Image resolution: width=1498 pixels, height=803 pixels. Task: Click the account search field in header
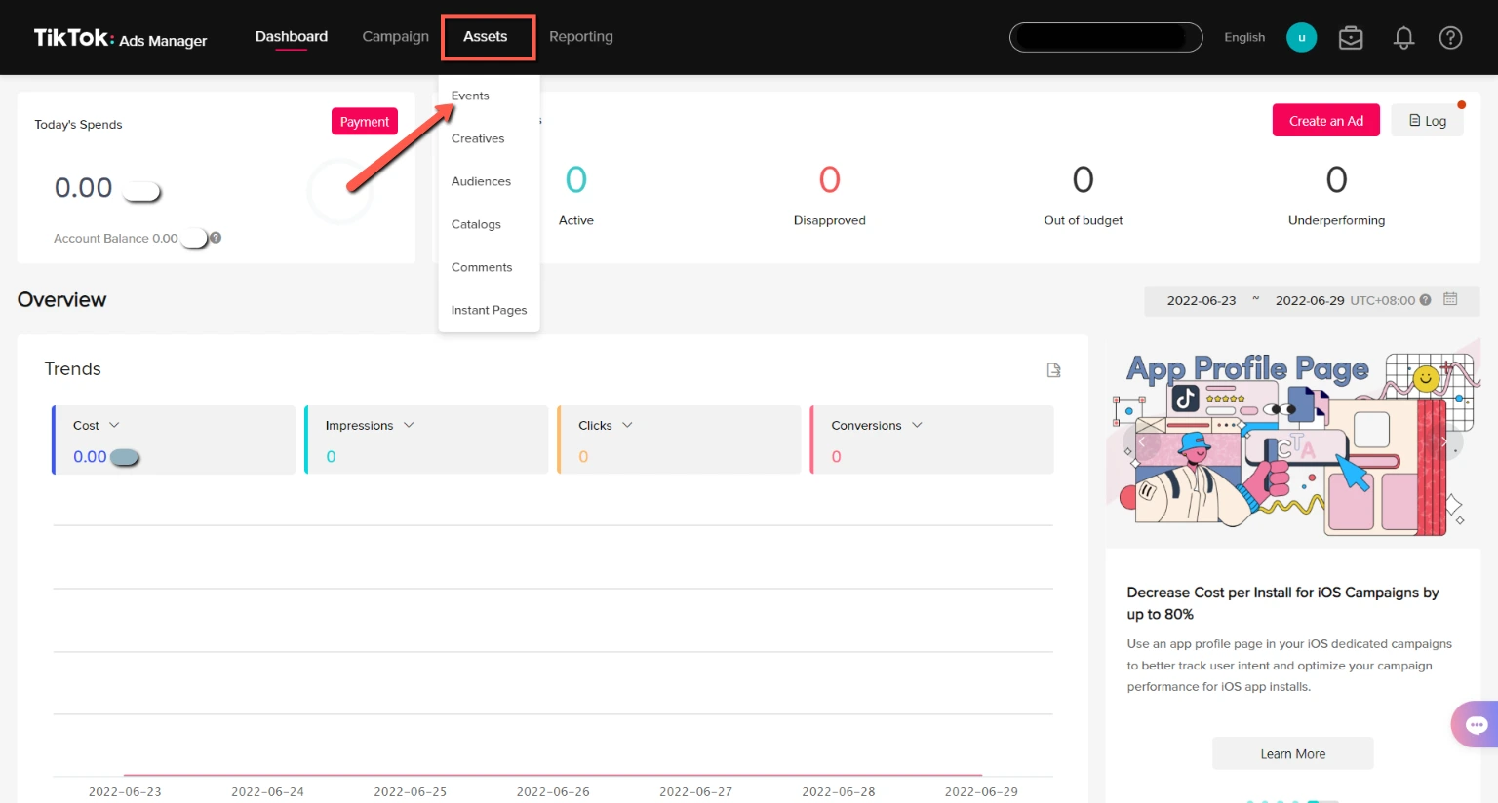coord(1106,37)
